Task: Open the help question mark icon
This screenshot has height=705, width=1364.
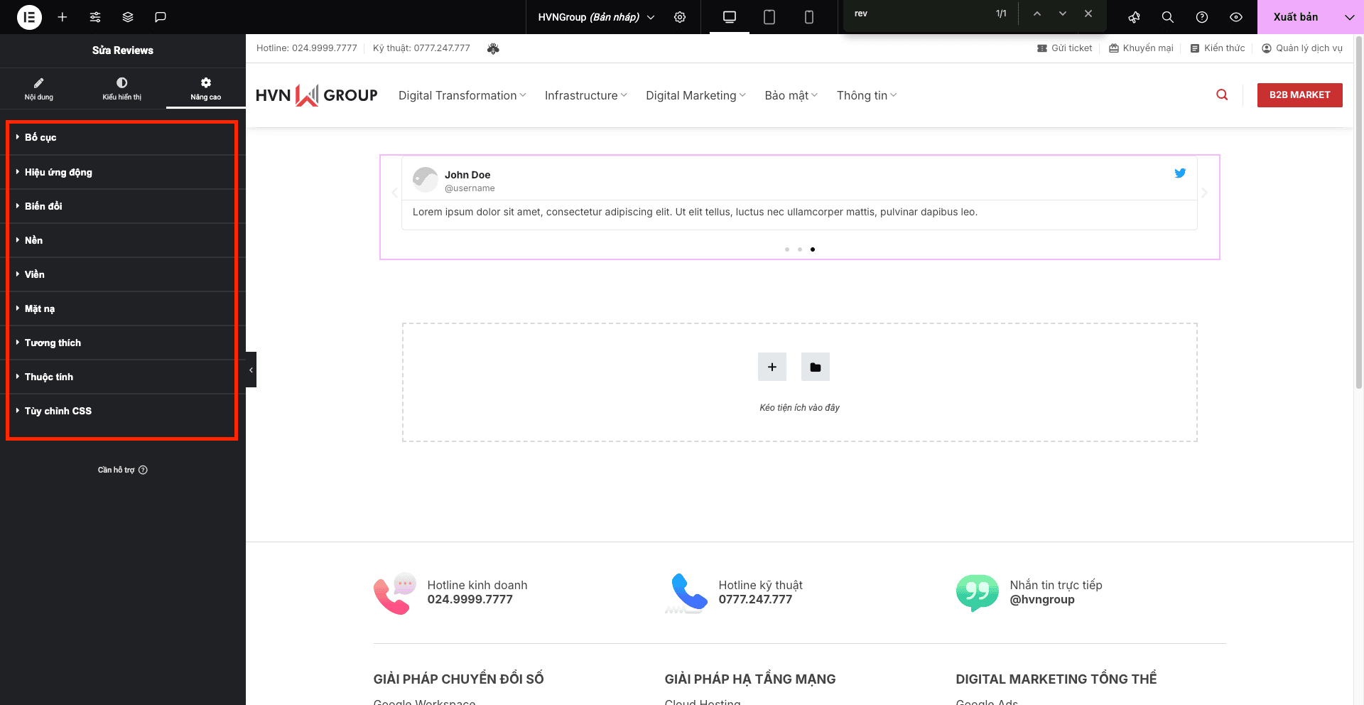Action: pyautogui.click(x=1202, y=17)
